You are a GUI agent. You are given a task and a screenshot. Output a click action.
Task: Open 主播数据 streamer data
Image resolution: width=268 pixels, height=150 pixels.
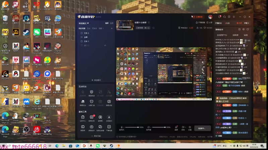pos(198,17)
